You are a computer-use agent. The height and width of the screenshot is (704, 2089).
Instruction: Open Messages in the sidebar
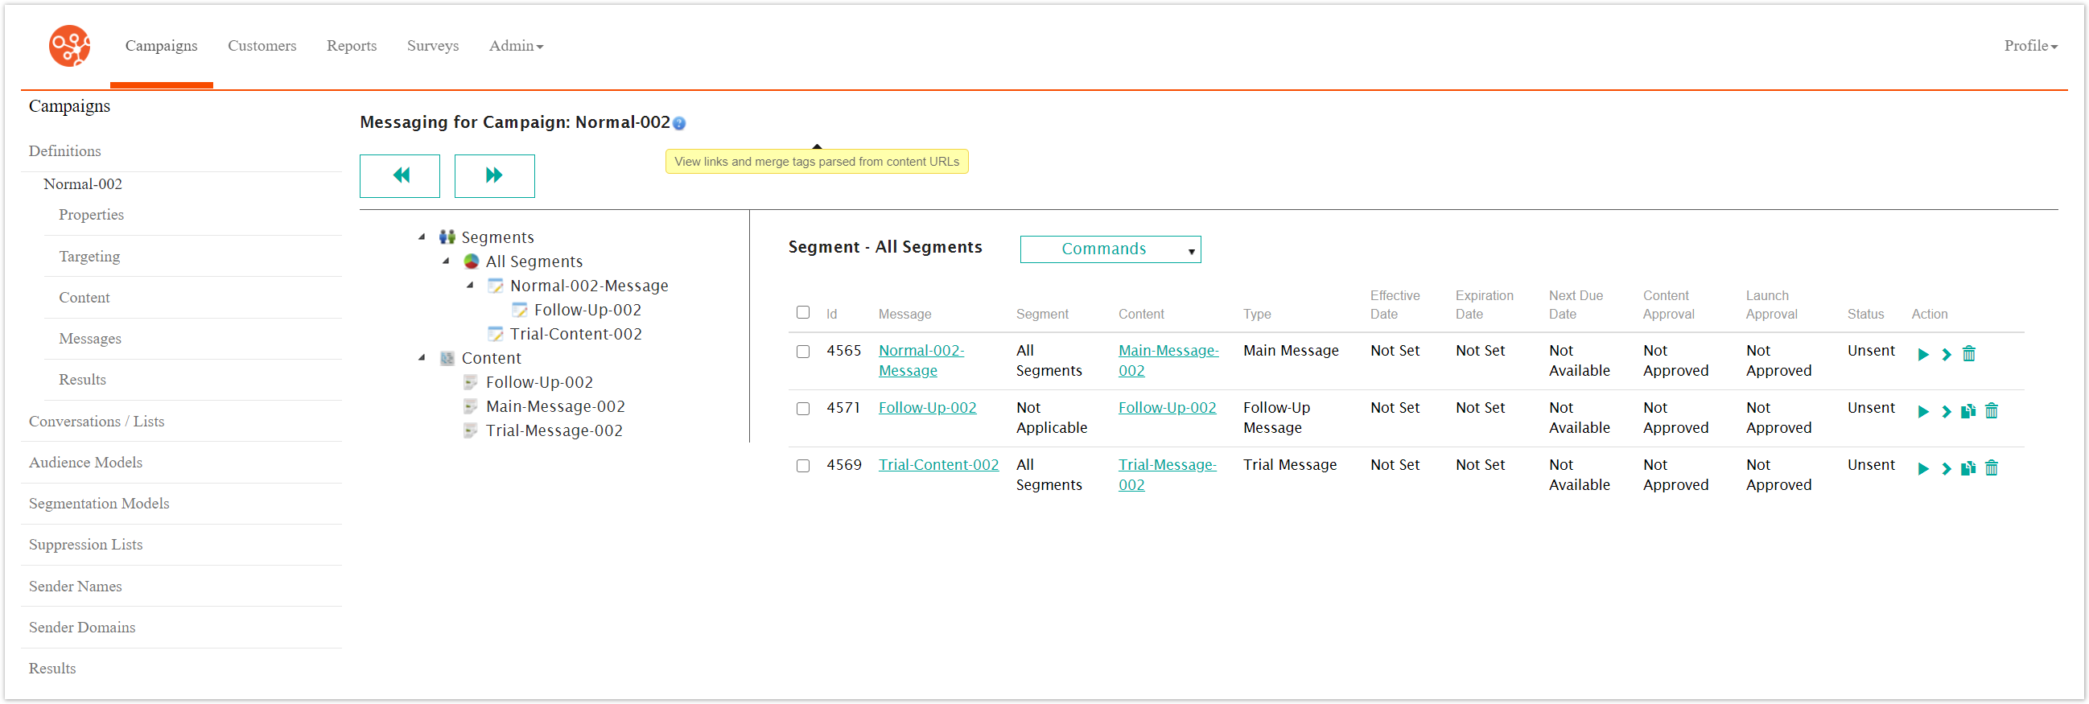click(x=90, y=338)
